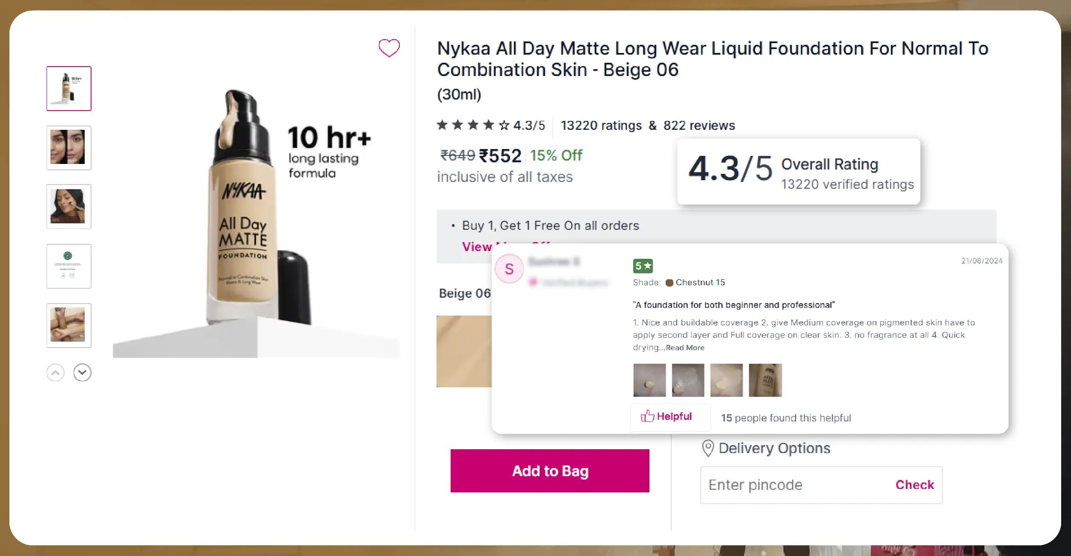The width and height of the screenshot is (1071, 556).
Task: View the 13220 ratings list
Action: pos(600,125)
